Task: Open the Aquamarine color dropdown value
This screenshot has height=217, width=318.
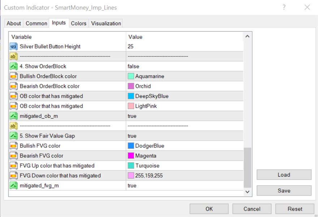Action: 150,76
